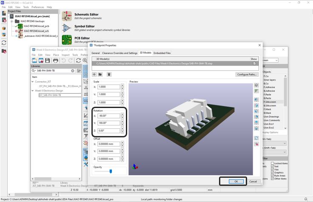Switch to Embedded Files tab
This screenshot has width=313, height=202.
(162, 53)
